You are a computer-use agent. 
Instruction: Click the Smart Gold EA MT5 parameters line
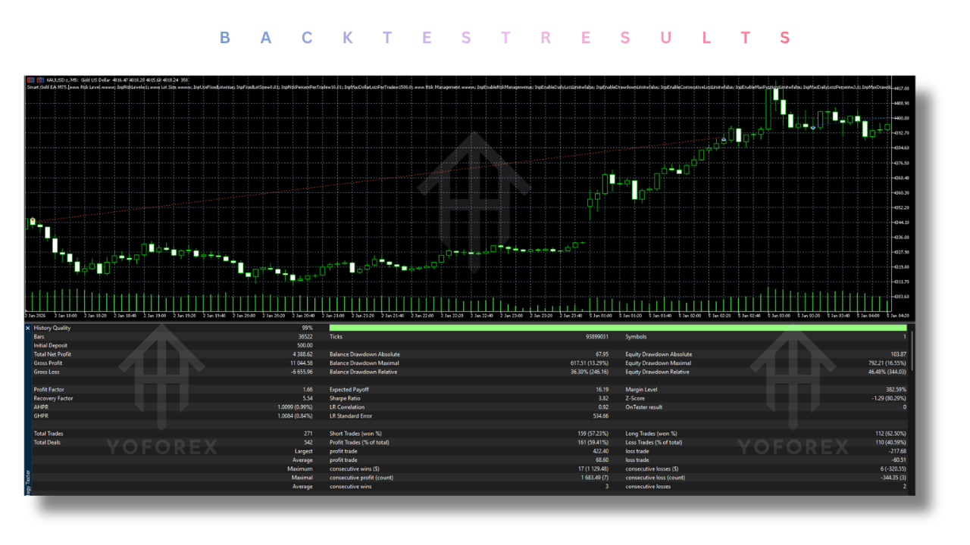[459, 87]
